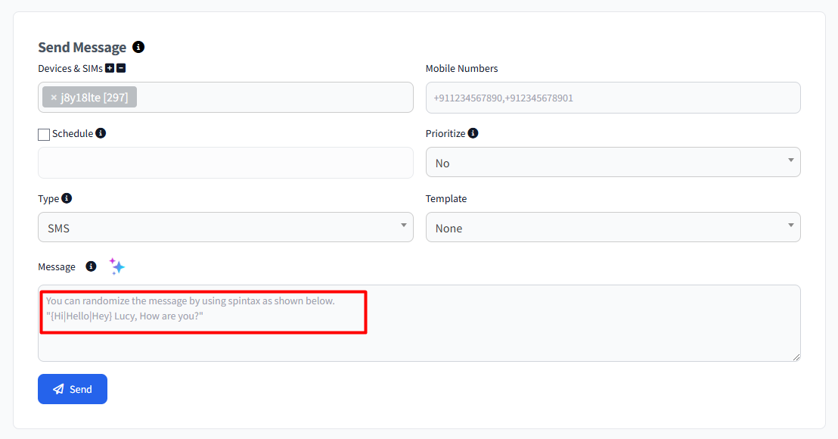
Task: Click the Message textarea resize handle
Action: click(796, 356)
